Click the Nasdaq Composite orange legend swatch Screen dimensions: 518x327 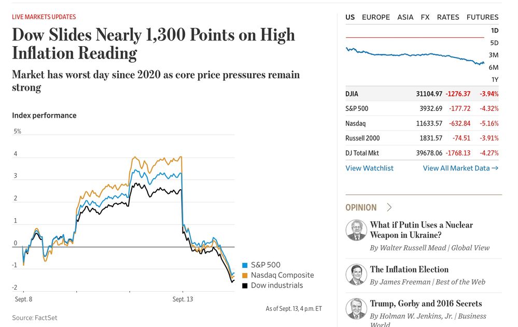pyautogui.click(x=246, y=275)
